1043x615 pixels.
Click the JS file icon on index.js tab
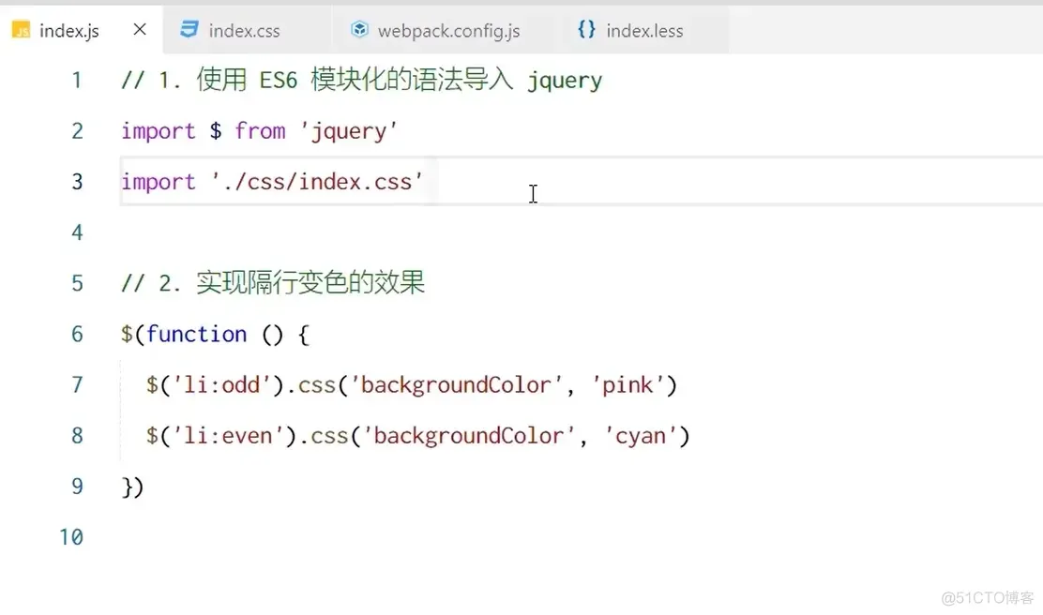(21, 31)
